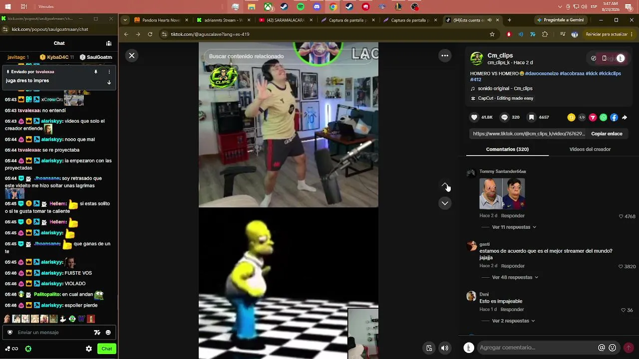Switch to adrianmts Stream tab
This screenshot has height=359, width=639.
(x=224, y=20)
